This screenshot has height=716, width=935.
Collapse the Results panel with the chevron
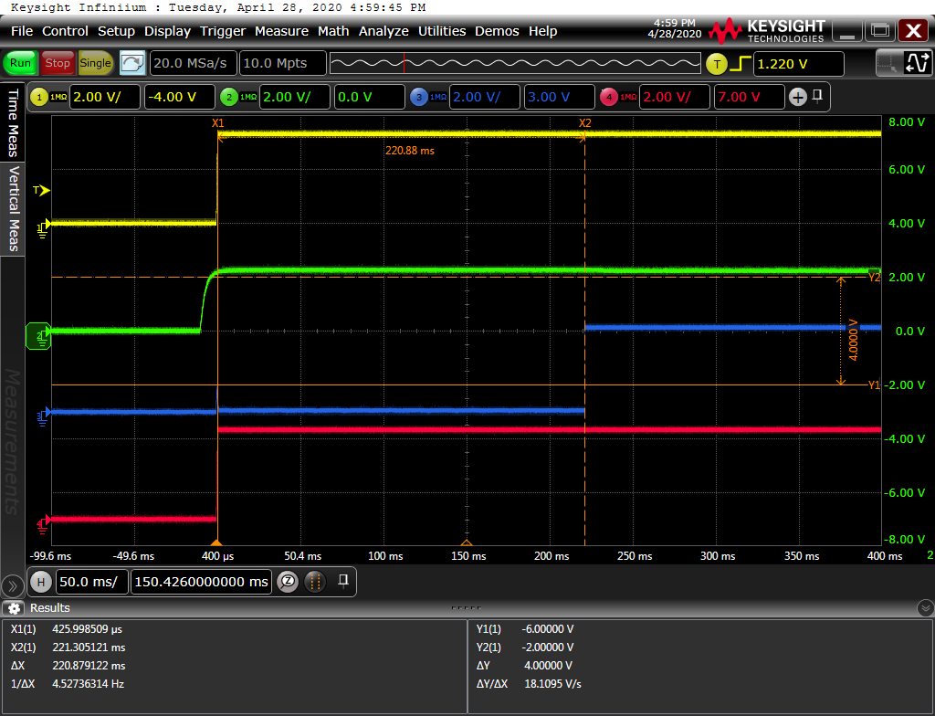[x=925, y=608]
